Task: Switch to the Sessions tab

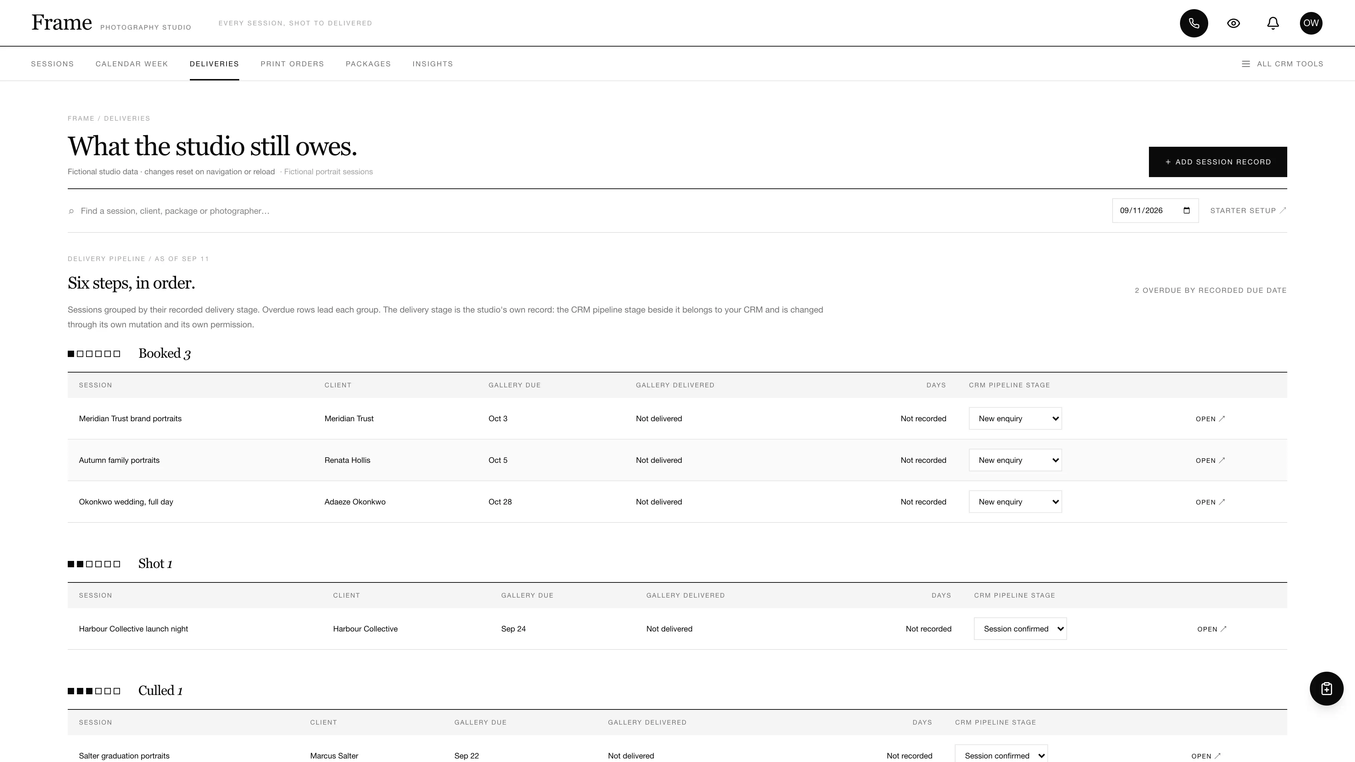Action: tap(53, 64)
